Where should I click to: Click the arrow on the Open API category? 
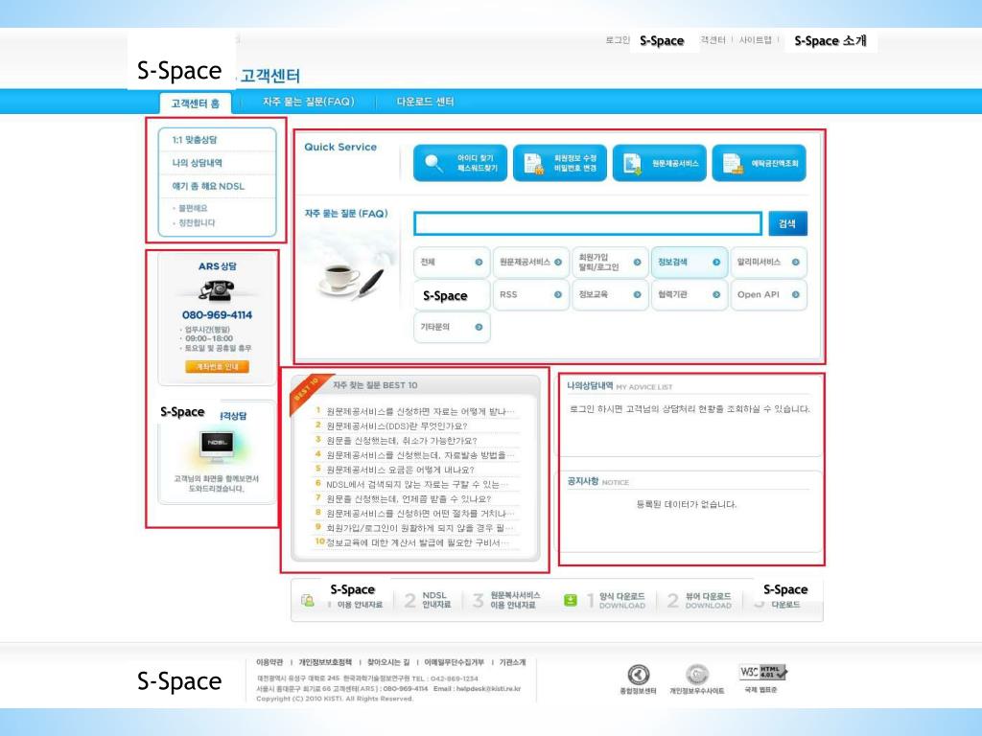[x=795, y=295]
